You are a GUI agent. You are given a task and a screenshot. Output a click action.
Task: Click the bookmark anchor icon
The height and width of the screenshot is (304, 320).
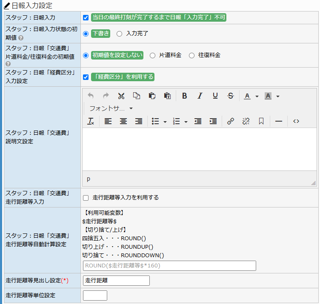point(261,121)
